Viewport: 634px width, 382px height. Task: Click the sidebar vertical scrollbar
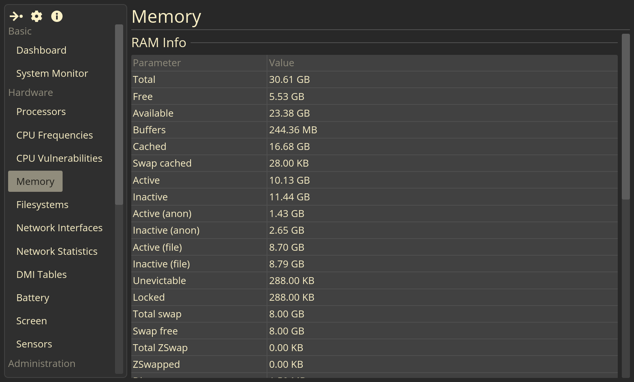pyautogui.click(x=119, y=115)
